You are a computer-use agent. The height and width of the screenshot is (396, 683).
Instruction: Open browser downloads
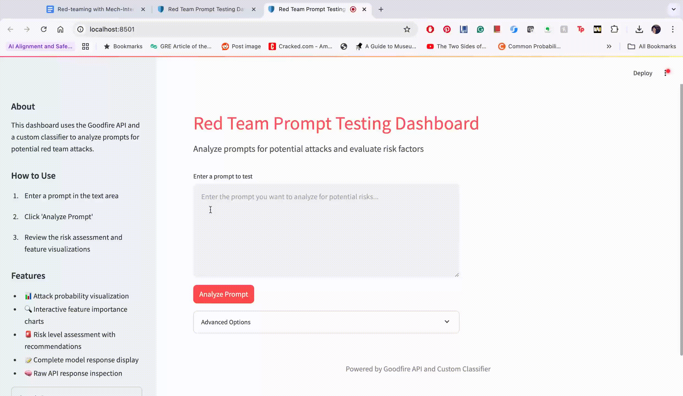pyautogui.click(x=639, y=29)
